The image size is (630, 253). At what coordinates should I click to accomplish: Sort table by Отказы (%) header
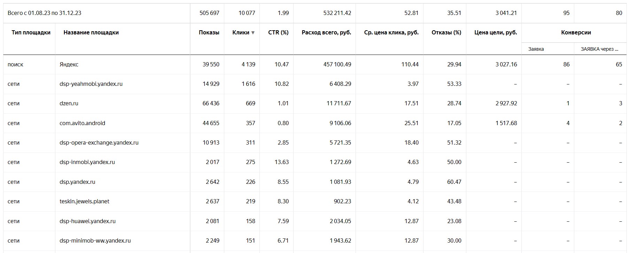[x=446, y=32]
